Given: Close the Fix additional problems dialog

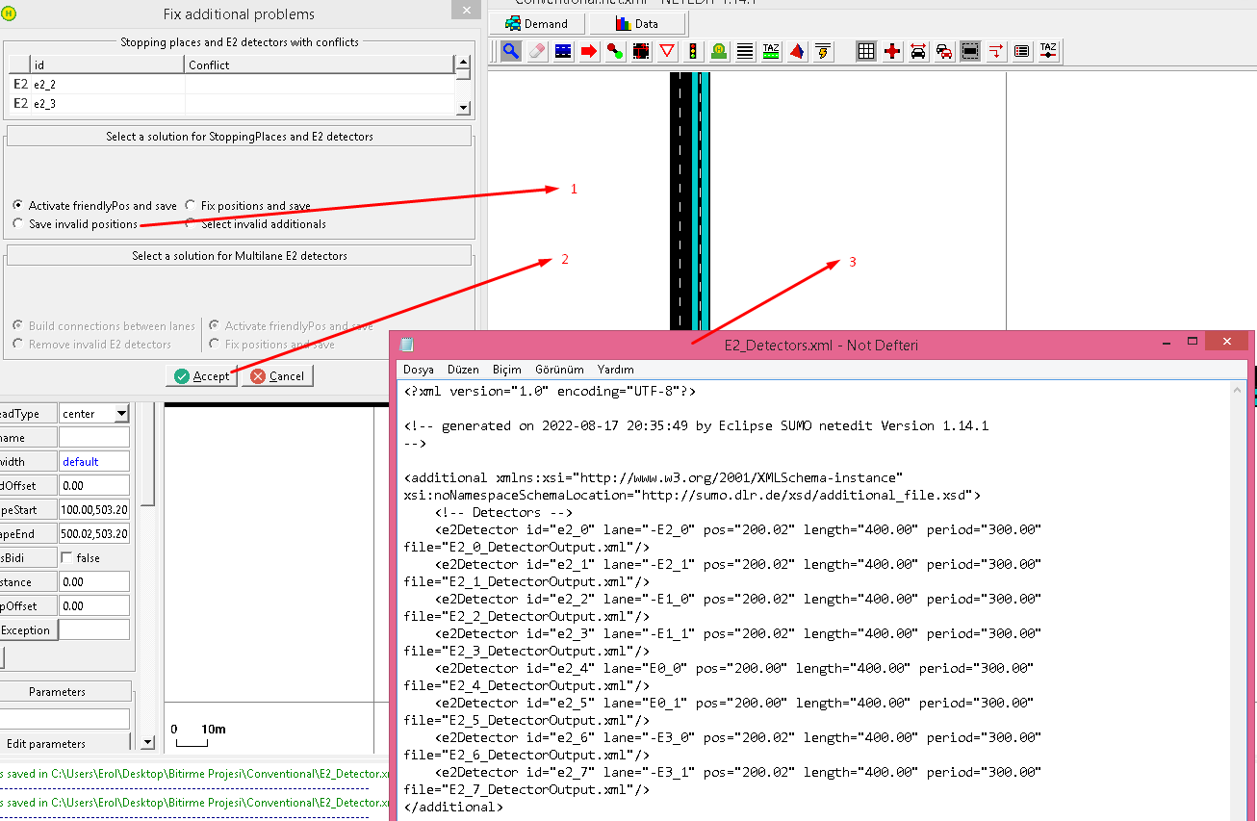Looking at the screenshot, I should point(467,11).
